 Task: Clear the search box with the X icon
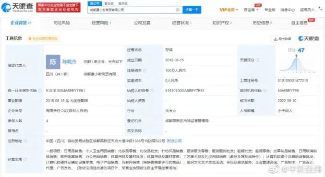point(178,10)
